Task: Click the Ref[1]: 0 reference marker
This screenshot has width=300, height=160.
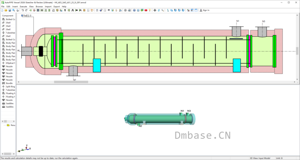Action: 26,16
